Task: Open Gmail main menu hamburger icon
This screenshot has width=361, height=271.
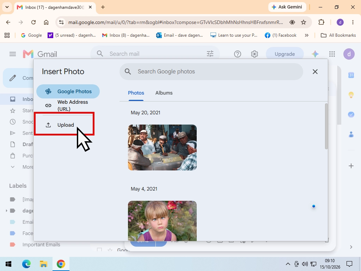Action: [13, 54]
